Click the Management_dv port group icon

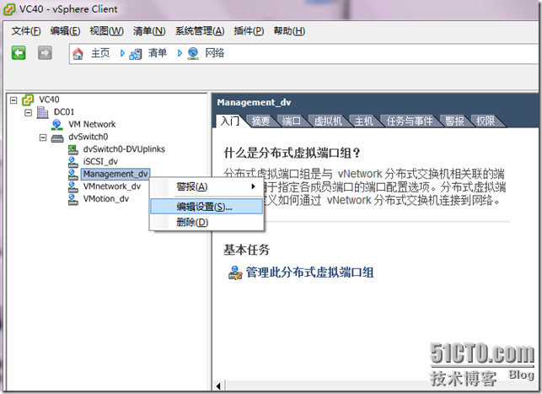pyautogui.click(x=73, y=174)
